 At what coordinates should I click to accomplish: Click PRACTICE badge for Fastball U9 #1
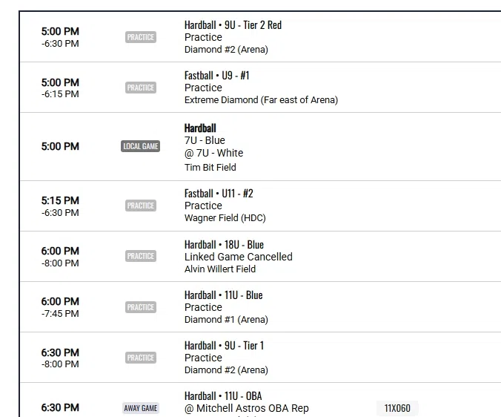140,88
